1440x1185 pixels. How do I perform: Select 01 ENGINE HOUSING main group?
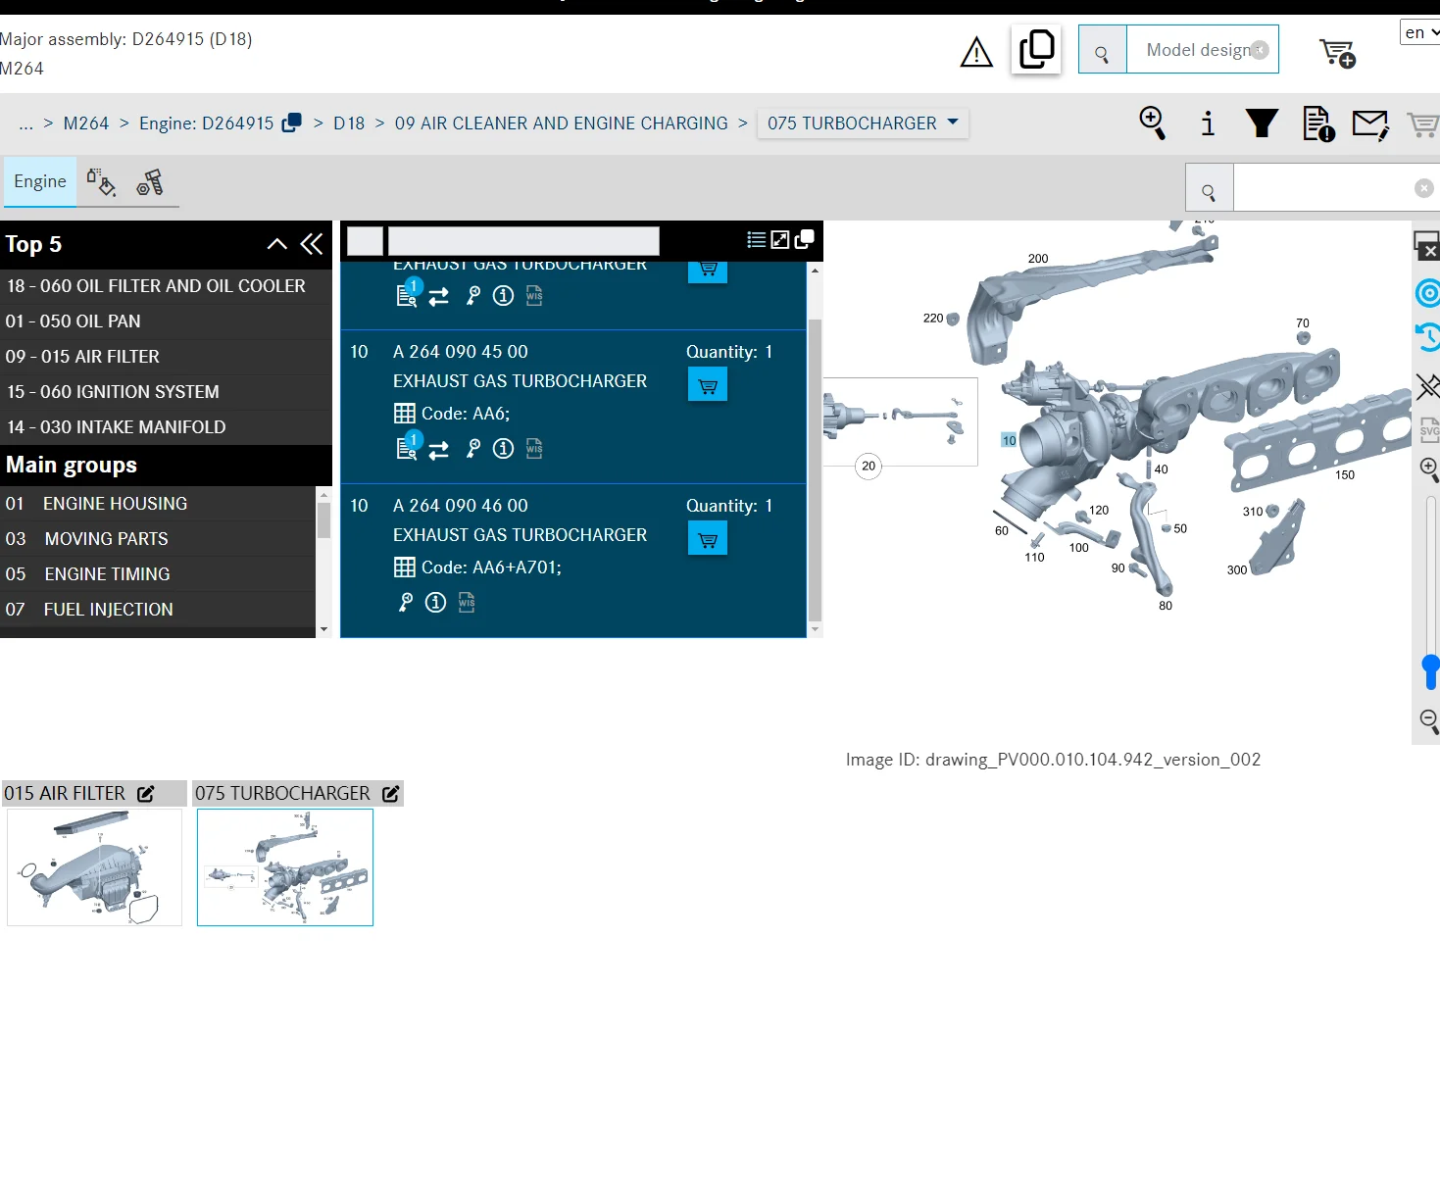click(x=158, y=504)
